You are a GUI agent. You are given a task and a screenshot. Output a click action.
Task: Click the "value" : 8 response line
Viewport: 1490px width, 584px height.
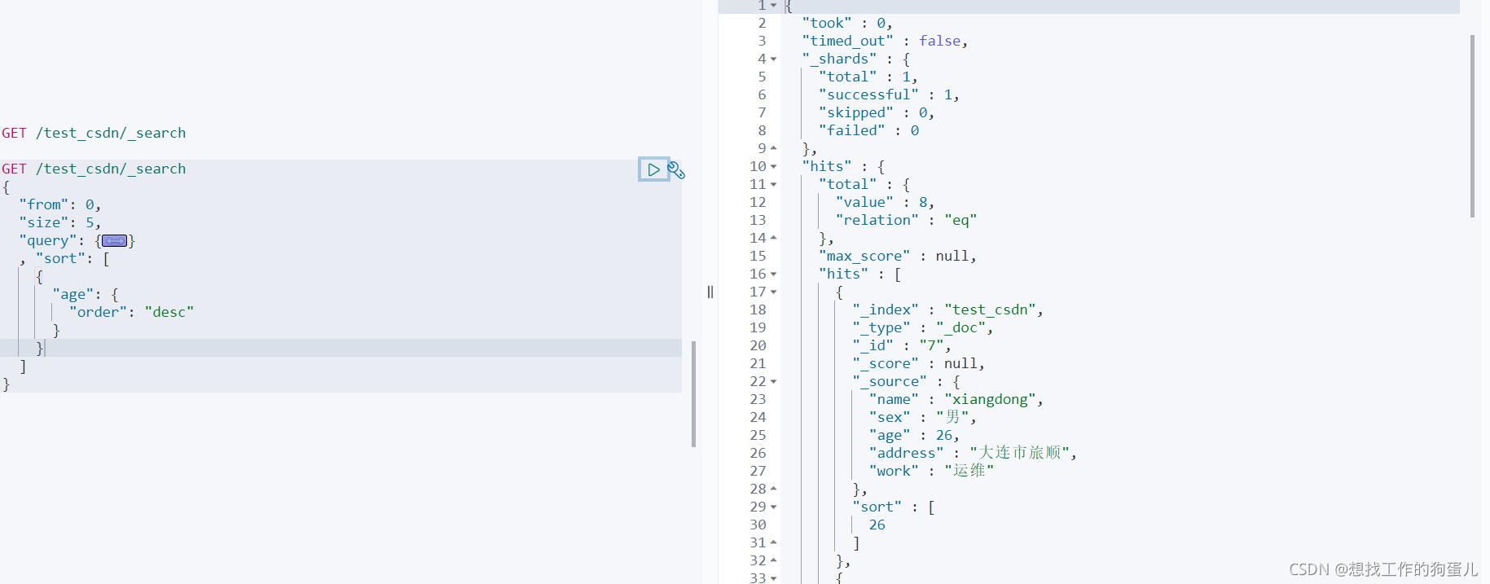[885, 202]
